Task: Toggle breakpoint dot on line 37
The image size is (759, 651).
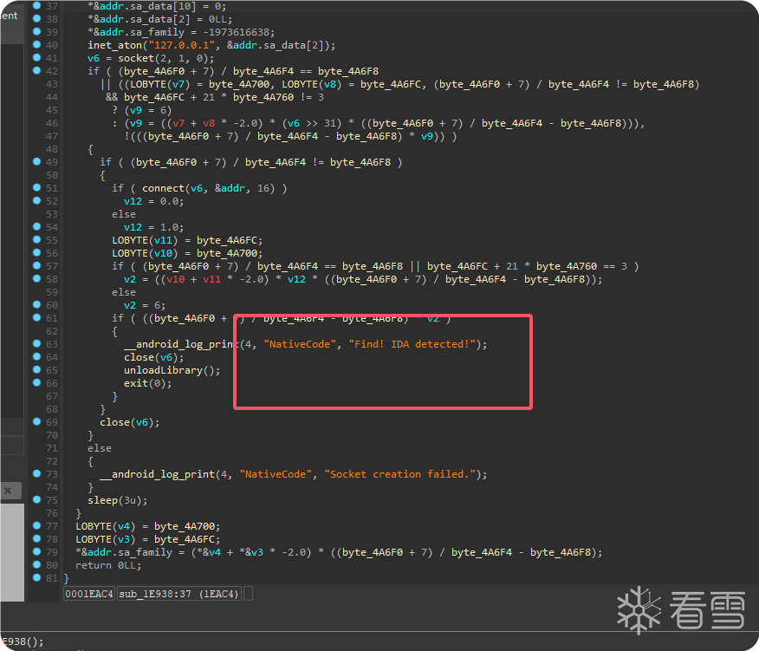Action: (36, 6)
